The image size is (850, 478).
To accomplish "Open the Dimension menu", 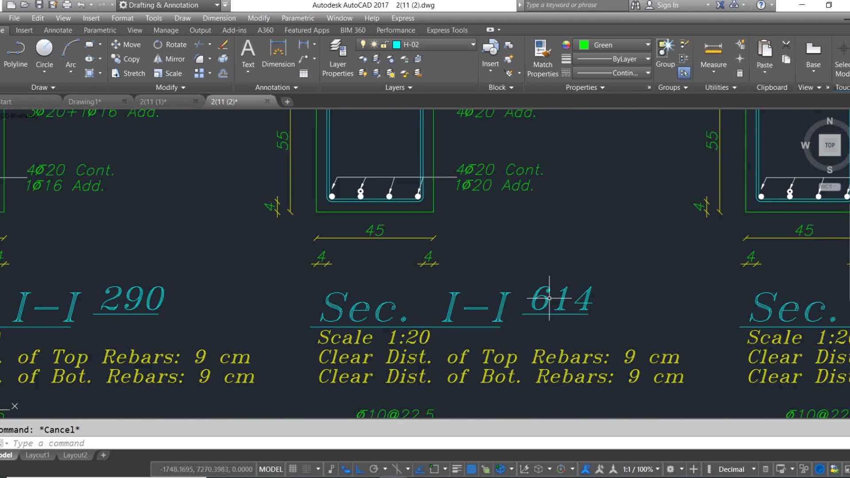I will [219, 18].
